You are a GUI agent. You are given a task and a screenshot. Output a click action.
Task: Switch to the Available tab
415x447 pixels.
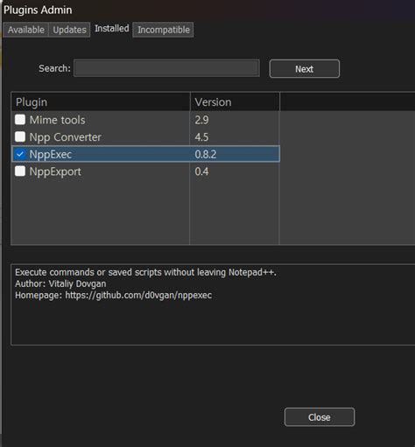[26, 30]
